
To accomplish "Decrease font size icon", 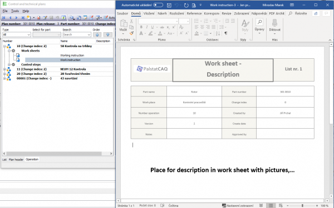I will pos(187,33).
